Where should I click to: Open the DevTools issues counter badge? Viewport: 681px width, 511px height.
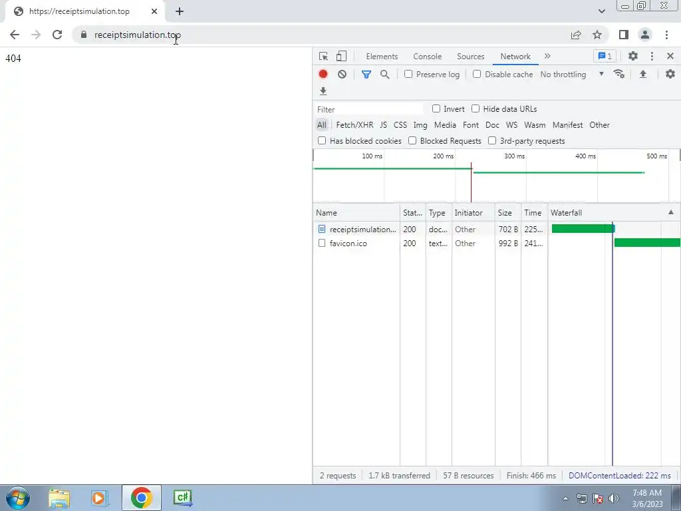pyautogui.click(x=605, y=56)
